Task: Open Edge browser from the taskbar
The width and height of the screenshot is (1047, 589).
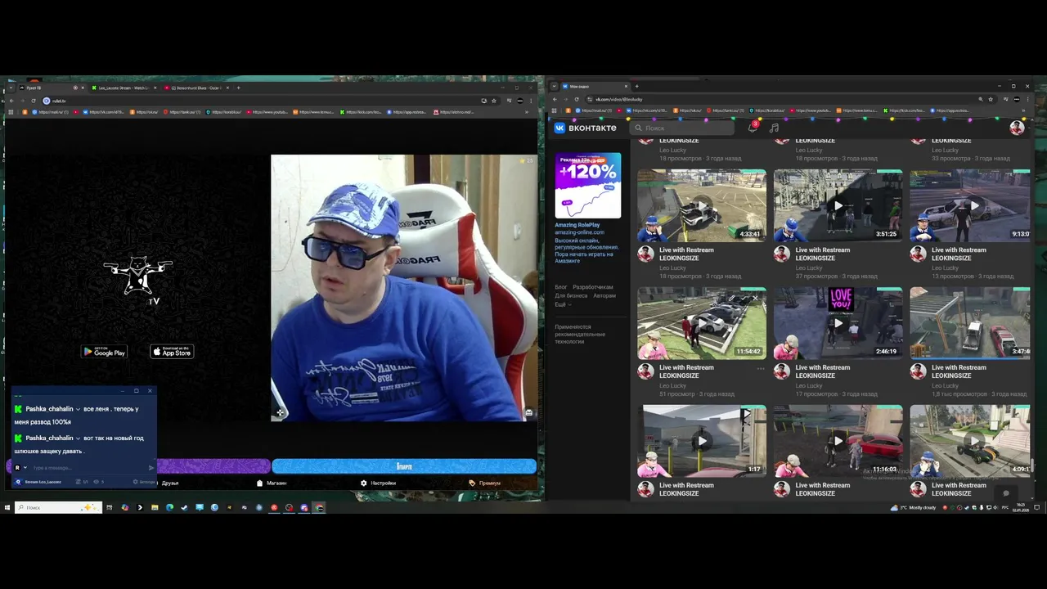Action: [169, 507]
